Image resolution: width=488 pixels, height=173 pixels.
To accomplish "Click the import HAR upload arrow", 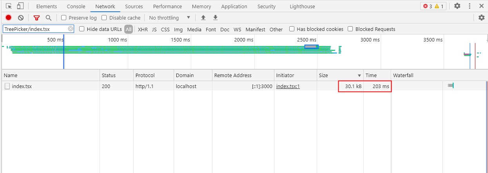I will [203, 18].
